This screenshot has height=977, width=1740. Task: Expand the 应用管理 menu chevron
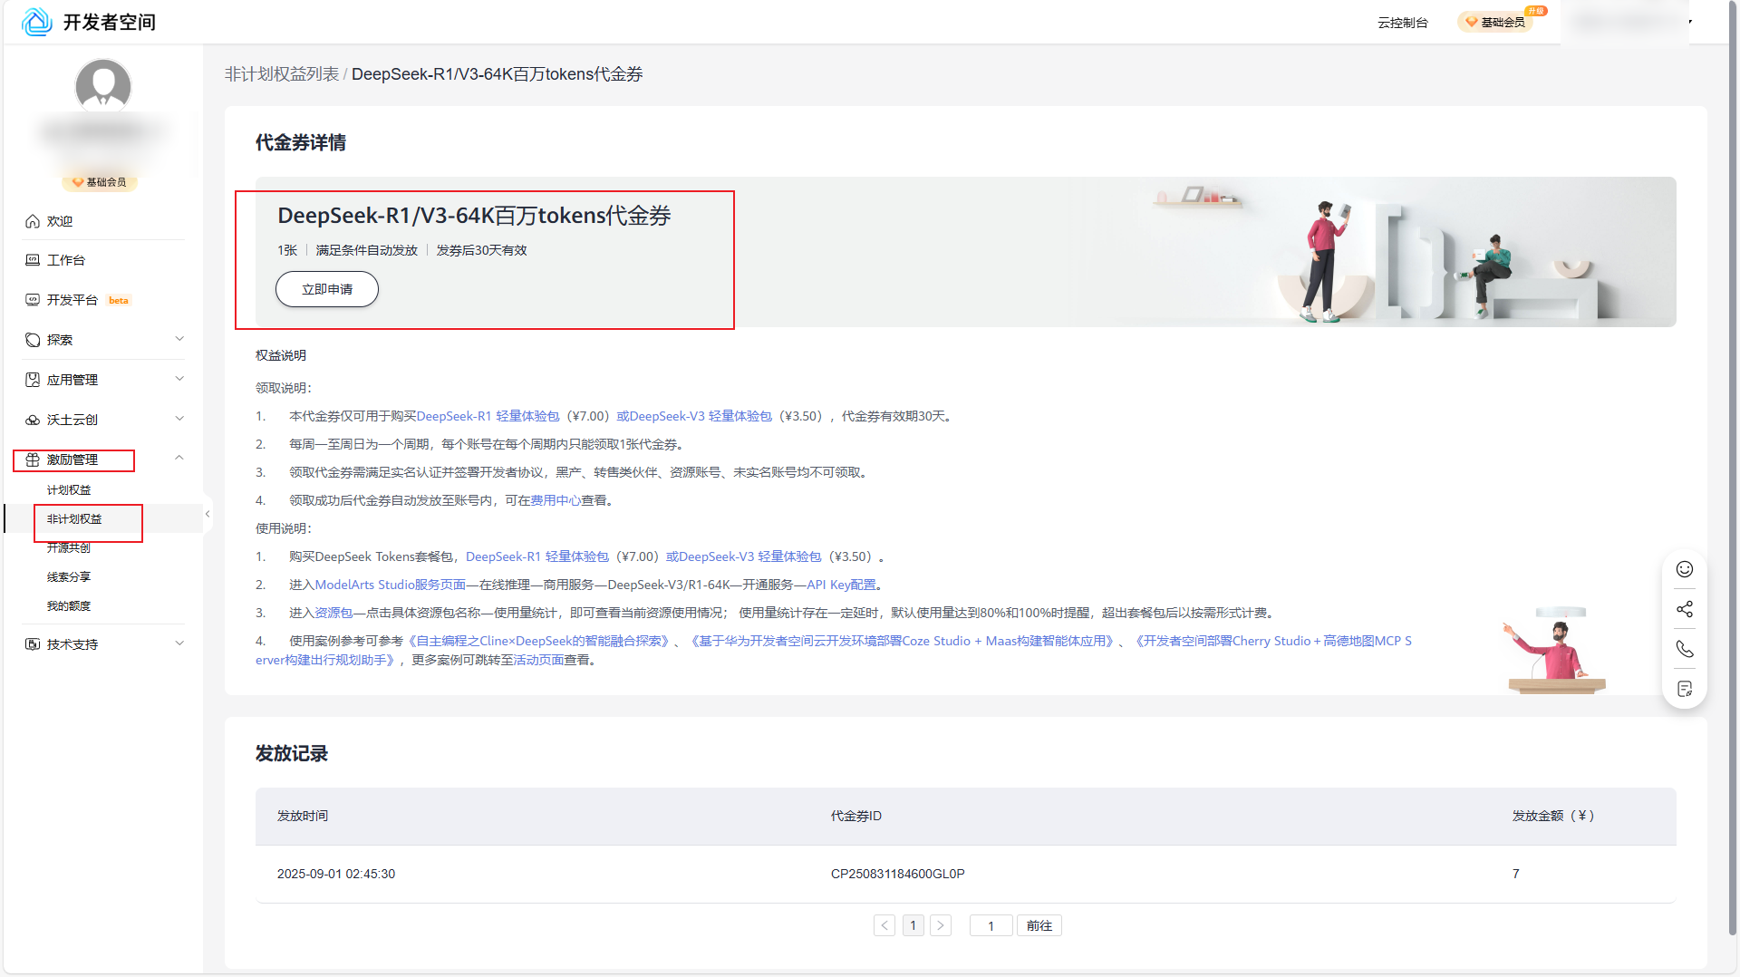(179, 379)
